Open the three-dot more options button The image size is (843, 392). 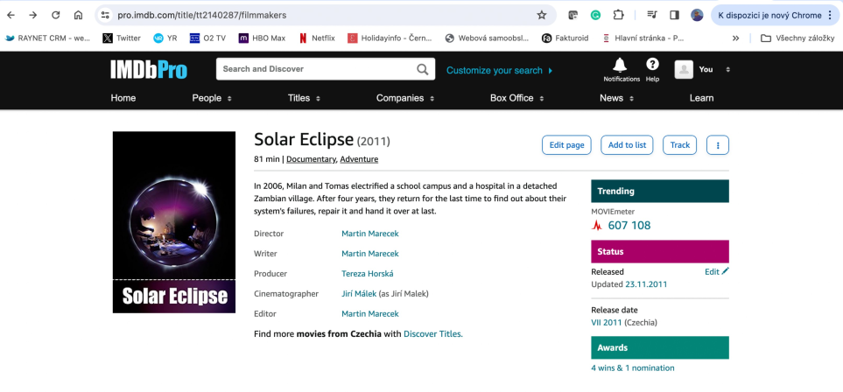[x=717, y=145]
